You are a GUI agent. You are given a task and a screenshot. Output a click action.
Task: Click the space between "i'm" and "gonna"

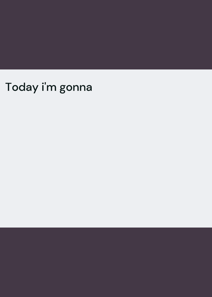click(58, 87)
